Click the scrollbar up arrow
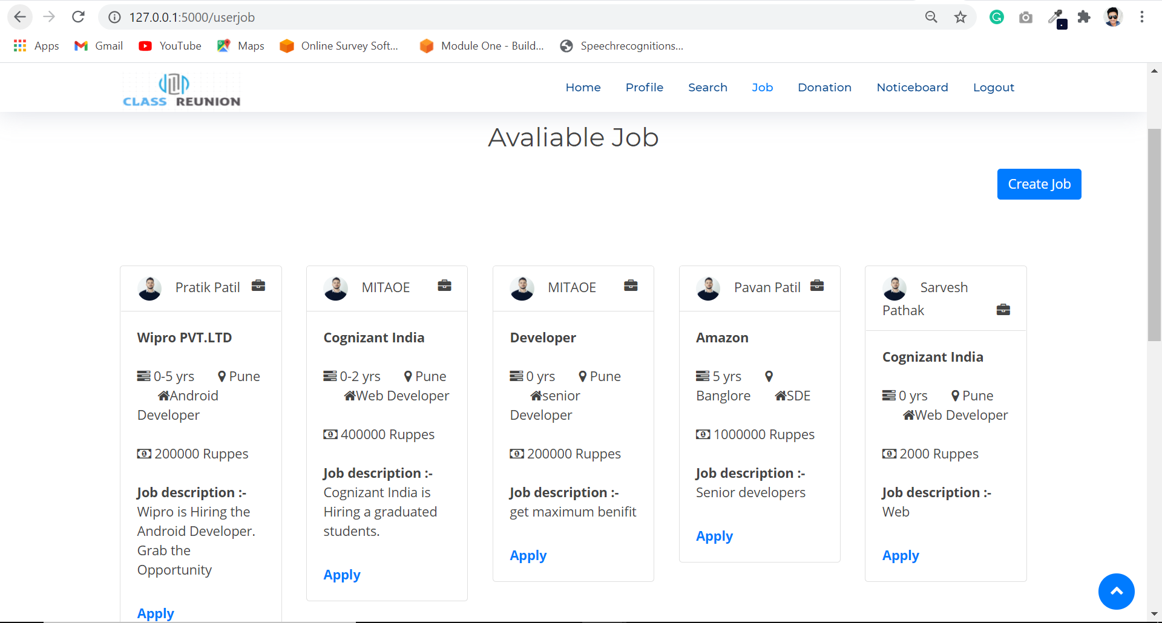This screenshot has height=623, width=1162. tap(1154, 71)
